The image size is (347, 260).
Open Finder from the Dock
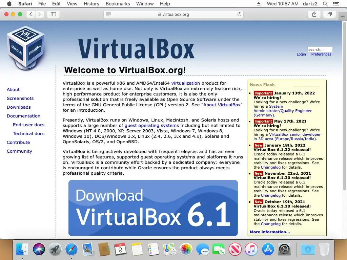[22, 249]
